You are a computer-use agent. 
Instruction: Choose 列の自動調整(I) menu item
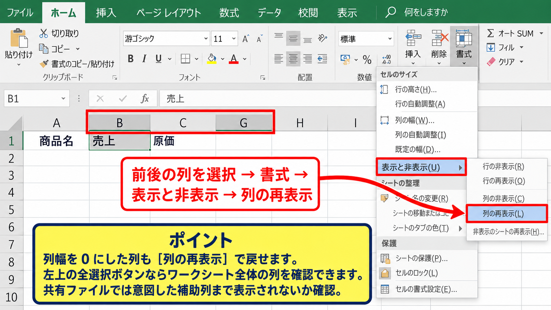pyautogui.click(x=427, y=135)
